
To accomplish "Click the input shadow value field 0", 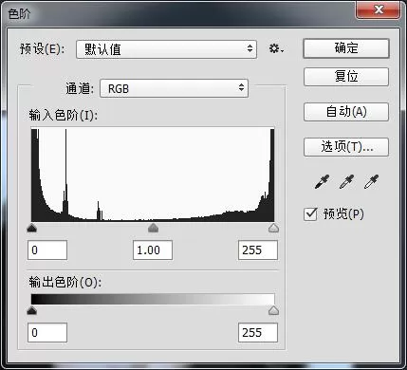I will pyautogui.click(x=47, y=250).
